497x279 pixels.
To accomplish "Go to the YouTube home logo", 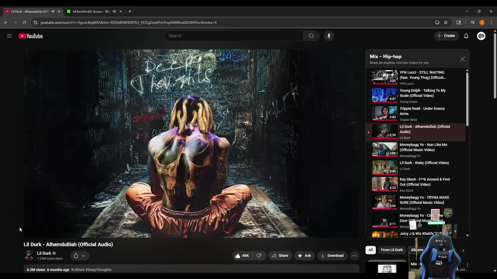I will pyautogui.click(x=31, y=36).
